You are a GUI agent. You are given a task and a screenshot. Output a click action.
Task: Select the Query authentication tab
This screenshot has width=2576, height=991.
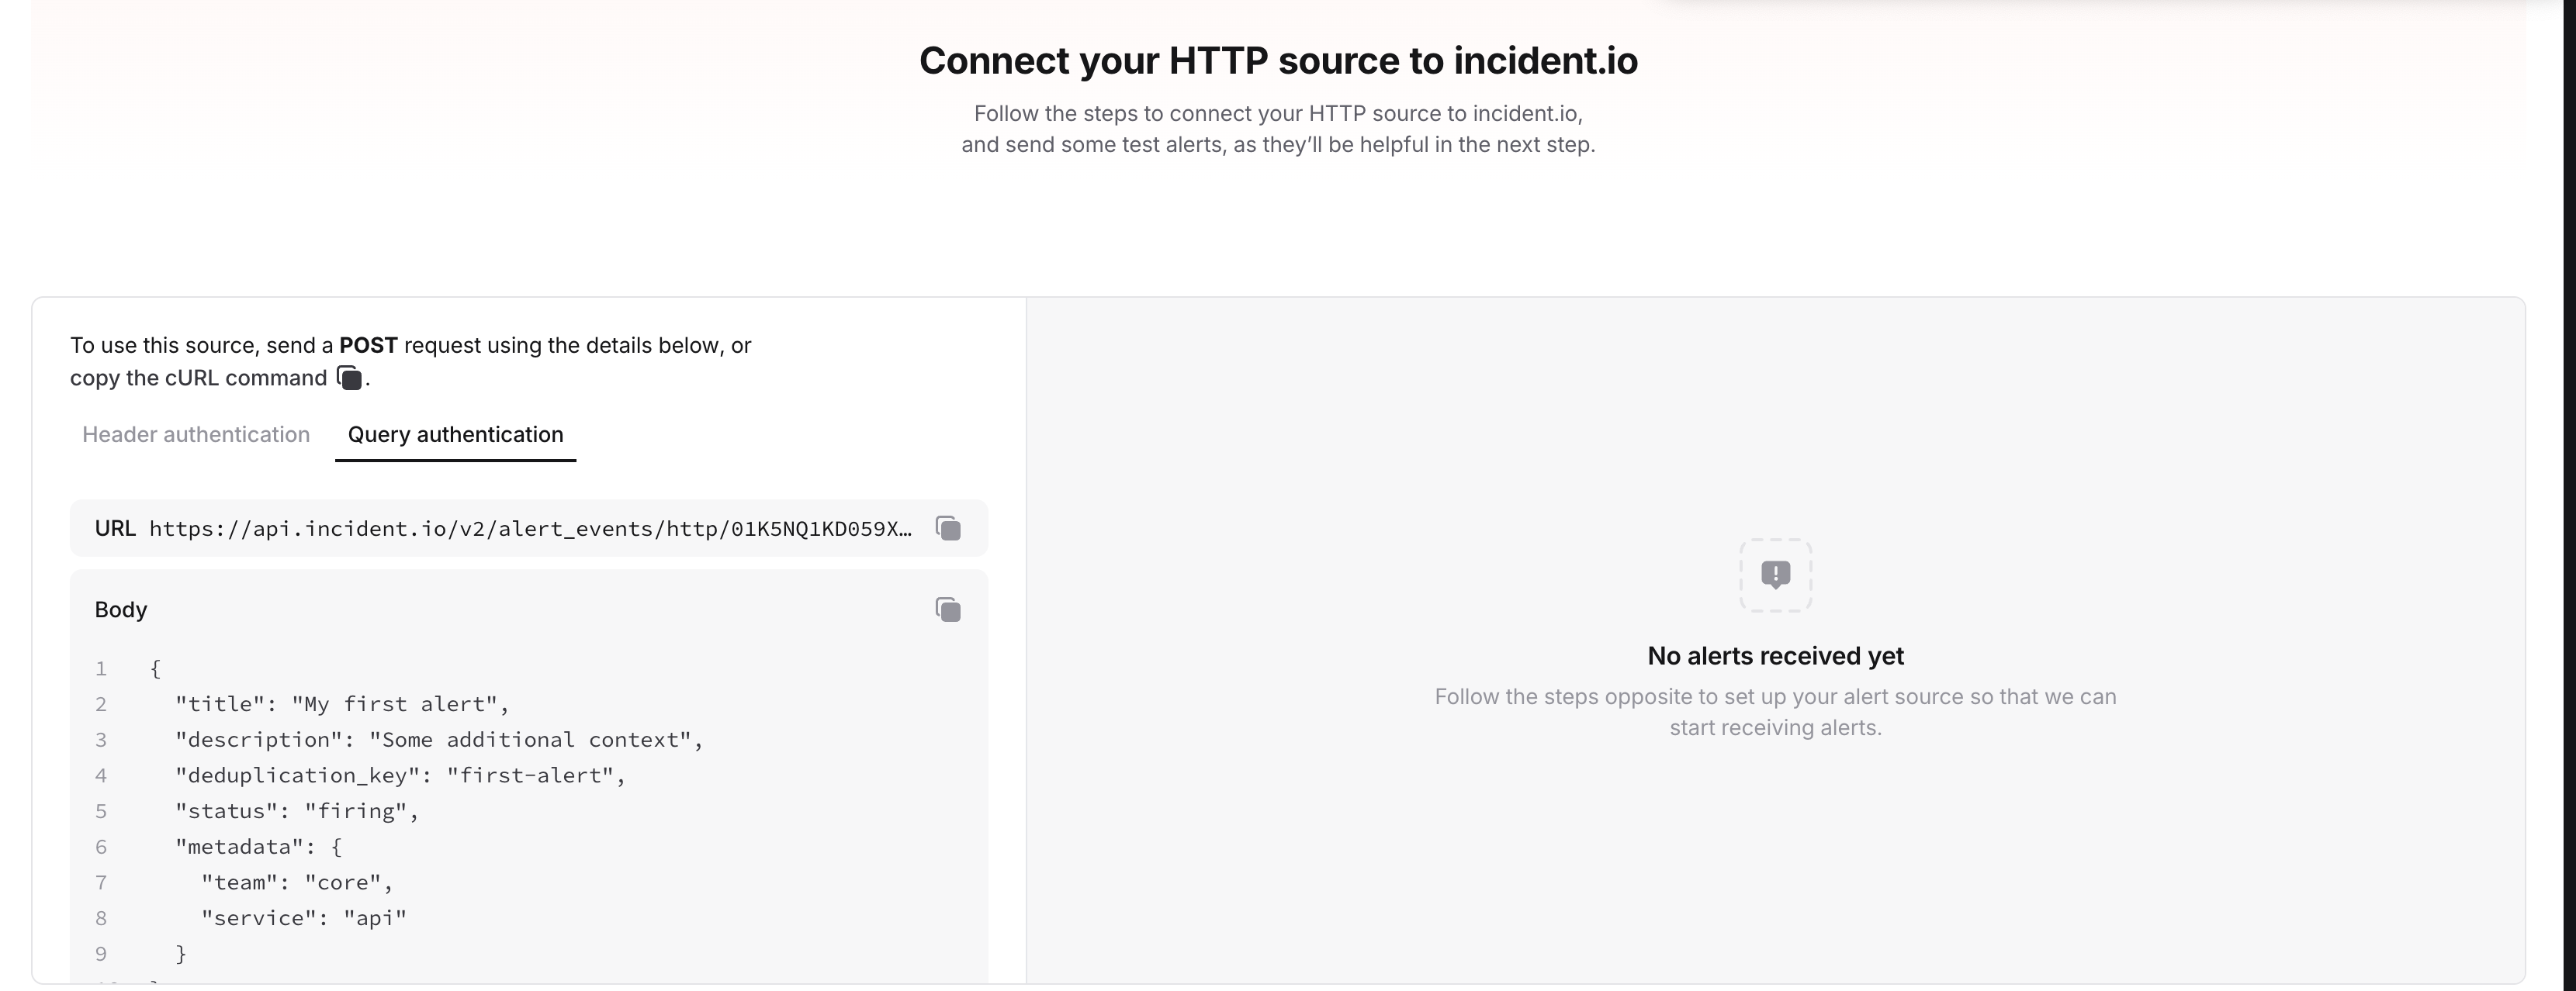point(455,434)
